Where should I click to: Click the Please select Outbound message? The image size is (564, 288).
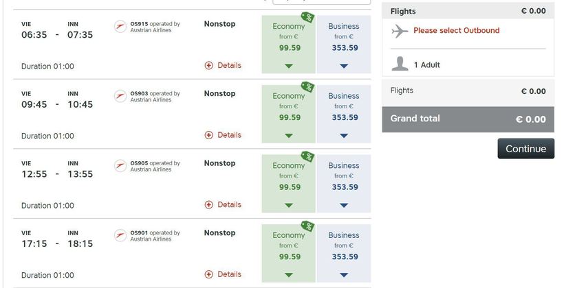(x=457, y=30)
